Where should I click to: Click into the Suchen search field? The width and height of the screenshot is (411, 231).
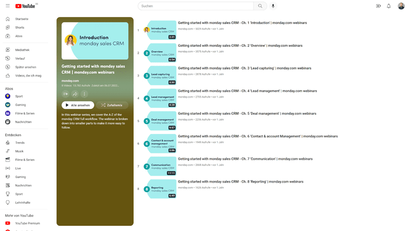pos(194,6)
